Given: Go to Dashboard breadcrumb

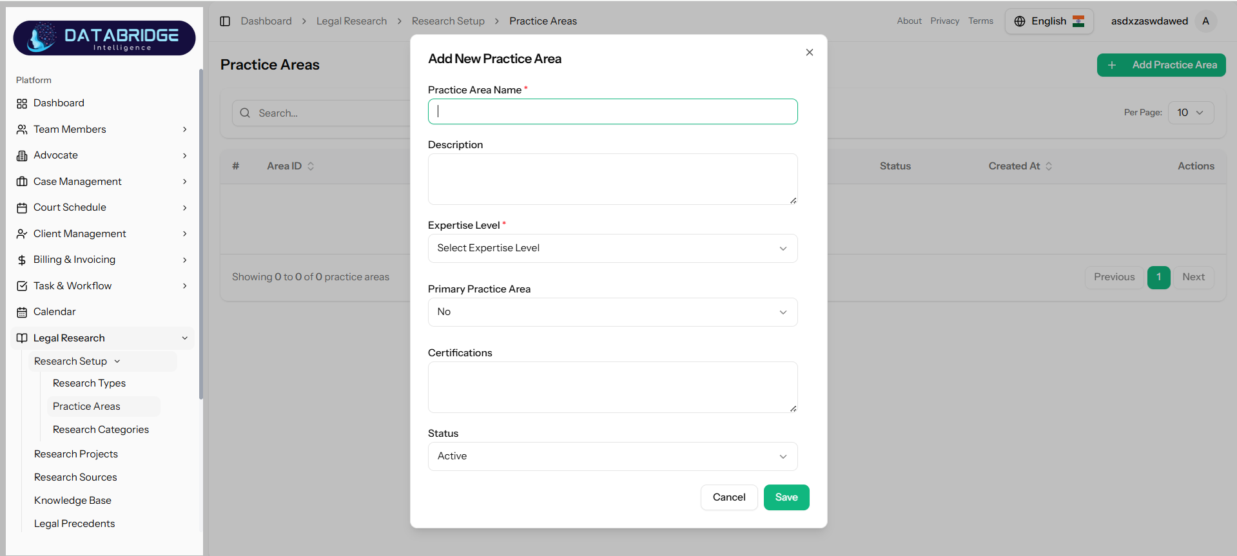Looking at the screenshot, I should (266, 21).
